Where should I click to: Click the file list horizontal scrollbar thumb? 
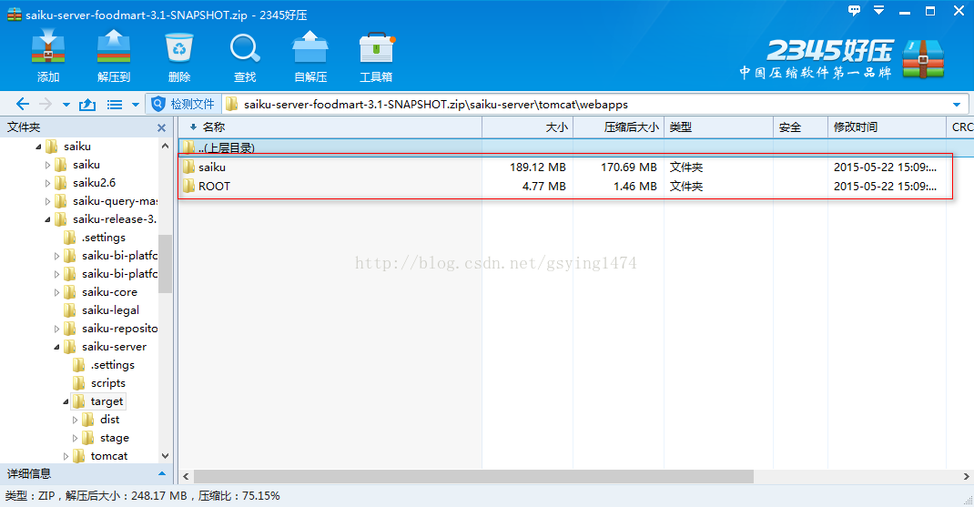point(473,477)
